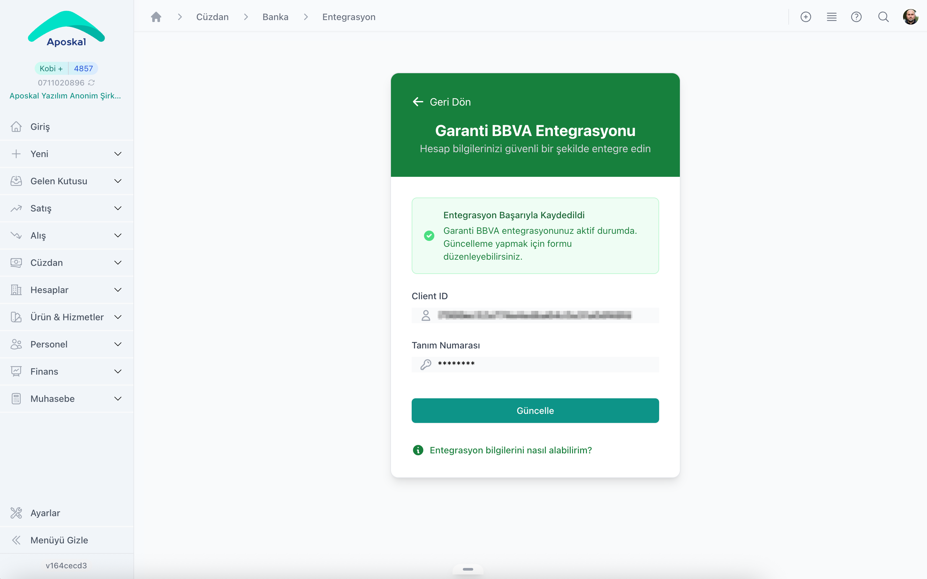Open the list menu icon in the top bar
The image size is (927, 579).
pyautogui.click(x=831, y=17)
